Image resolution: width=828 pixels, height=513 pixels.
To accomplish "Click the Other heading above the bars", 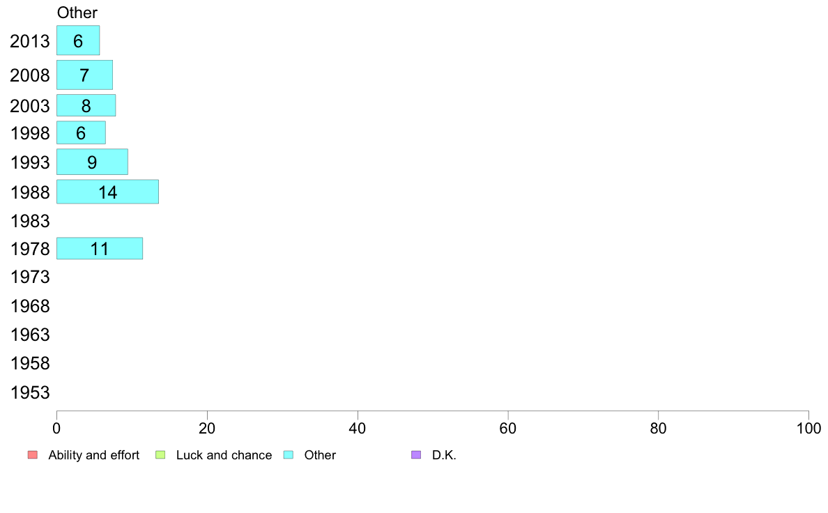I will click(x=77, y=13).
